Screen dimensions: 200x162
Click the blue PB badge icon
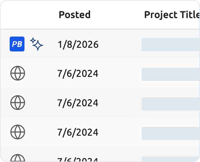(17, 44)
